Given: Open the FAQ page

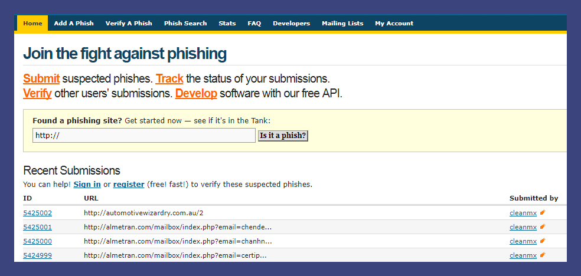Looking at the screenshot, I should coord(254,24).
